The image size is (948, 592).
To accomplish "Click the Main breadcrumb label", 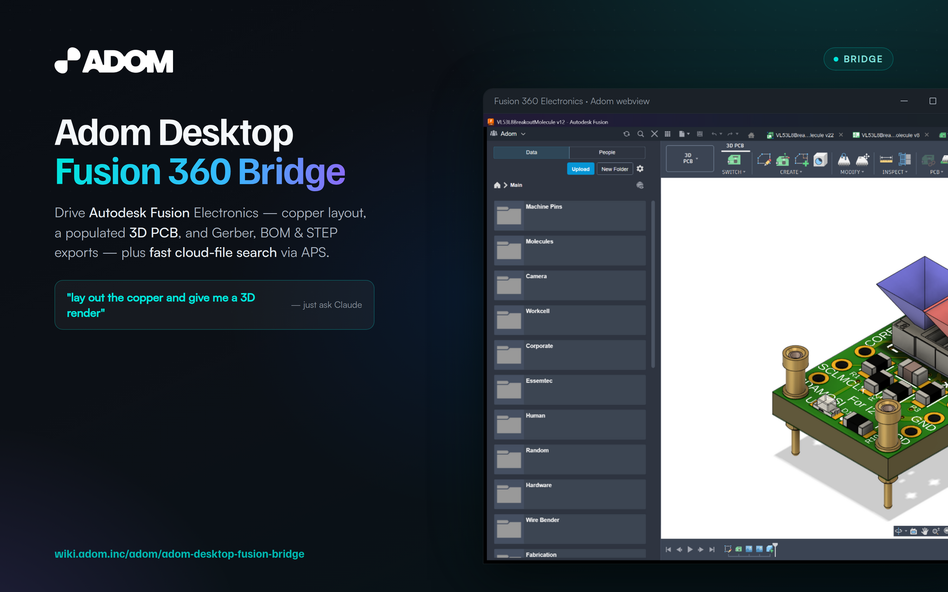I will [x=516, y=185].
